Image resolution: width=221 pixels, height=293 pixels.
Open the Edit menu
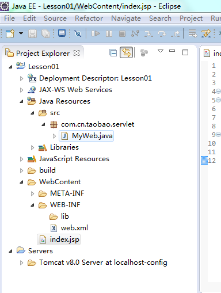point(29,18)
